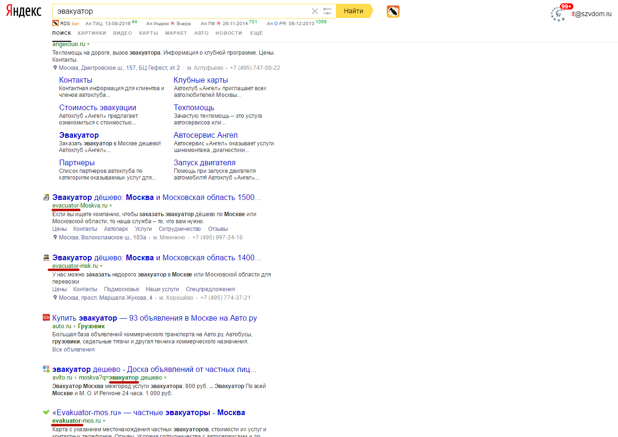Click the Avito result favicon
The width and height of the screenshot is (618, 437).
point(46,369)
